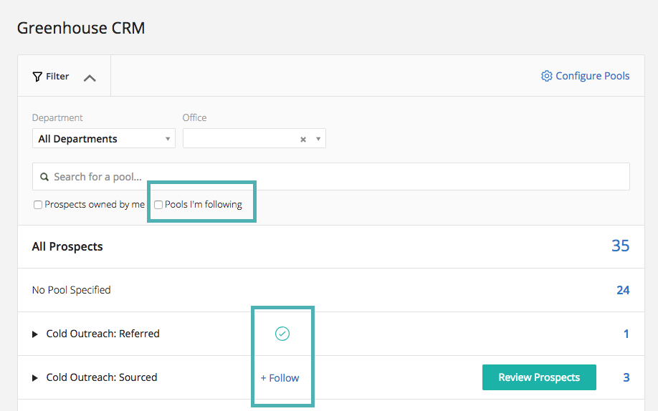658x411 pixels.
Task: Open the All Prospects count 35
Action: 620,246
